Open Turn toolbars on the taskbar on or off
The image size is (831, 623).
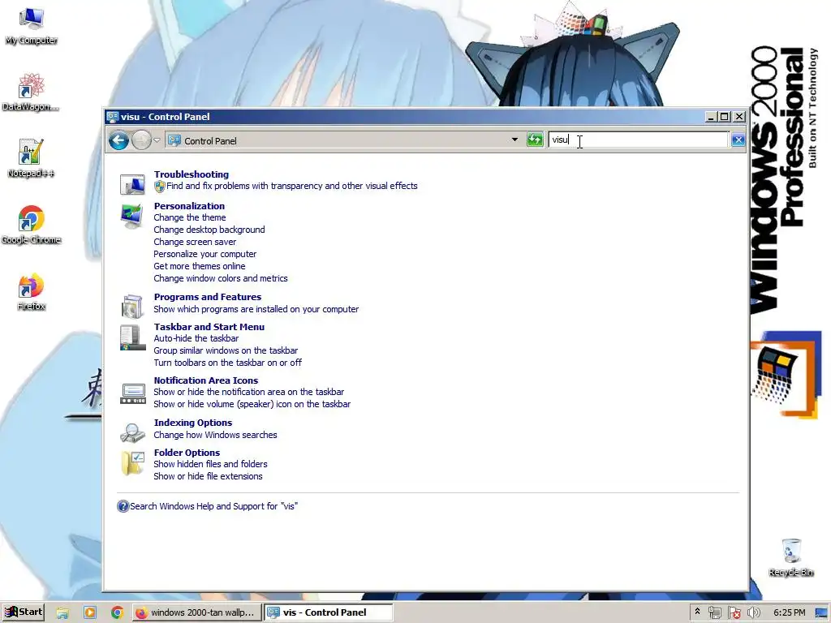click(x=228, y=363)
